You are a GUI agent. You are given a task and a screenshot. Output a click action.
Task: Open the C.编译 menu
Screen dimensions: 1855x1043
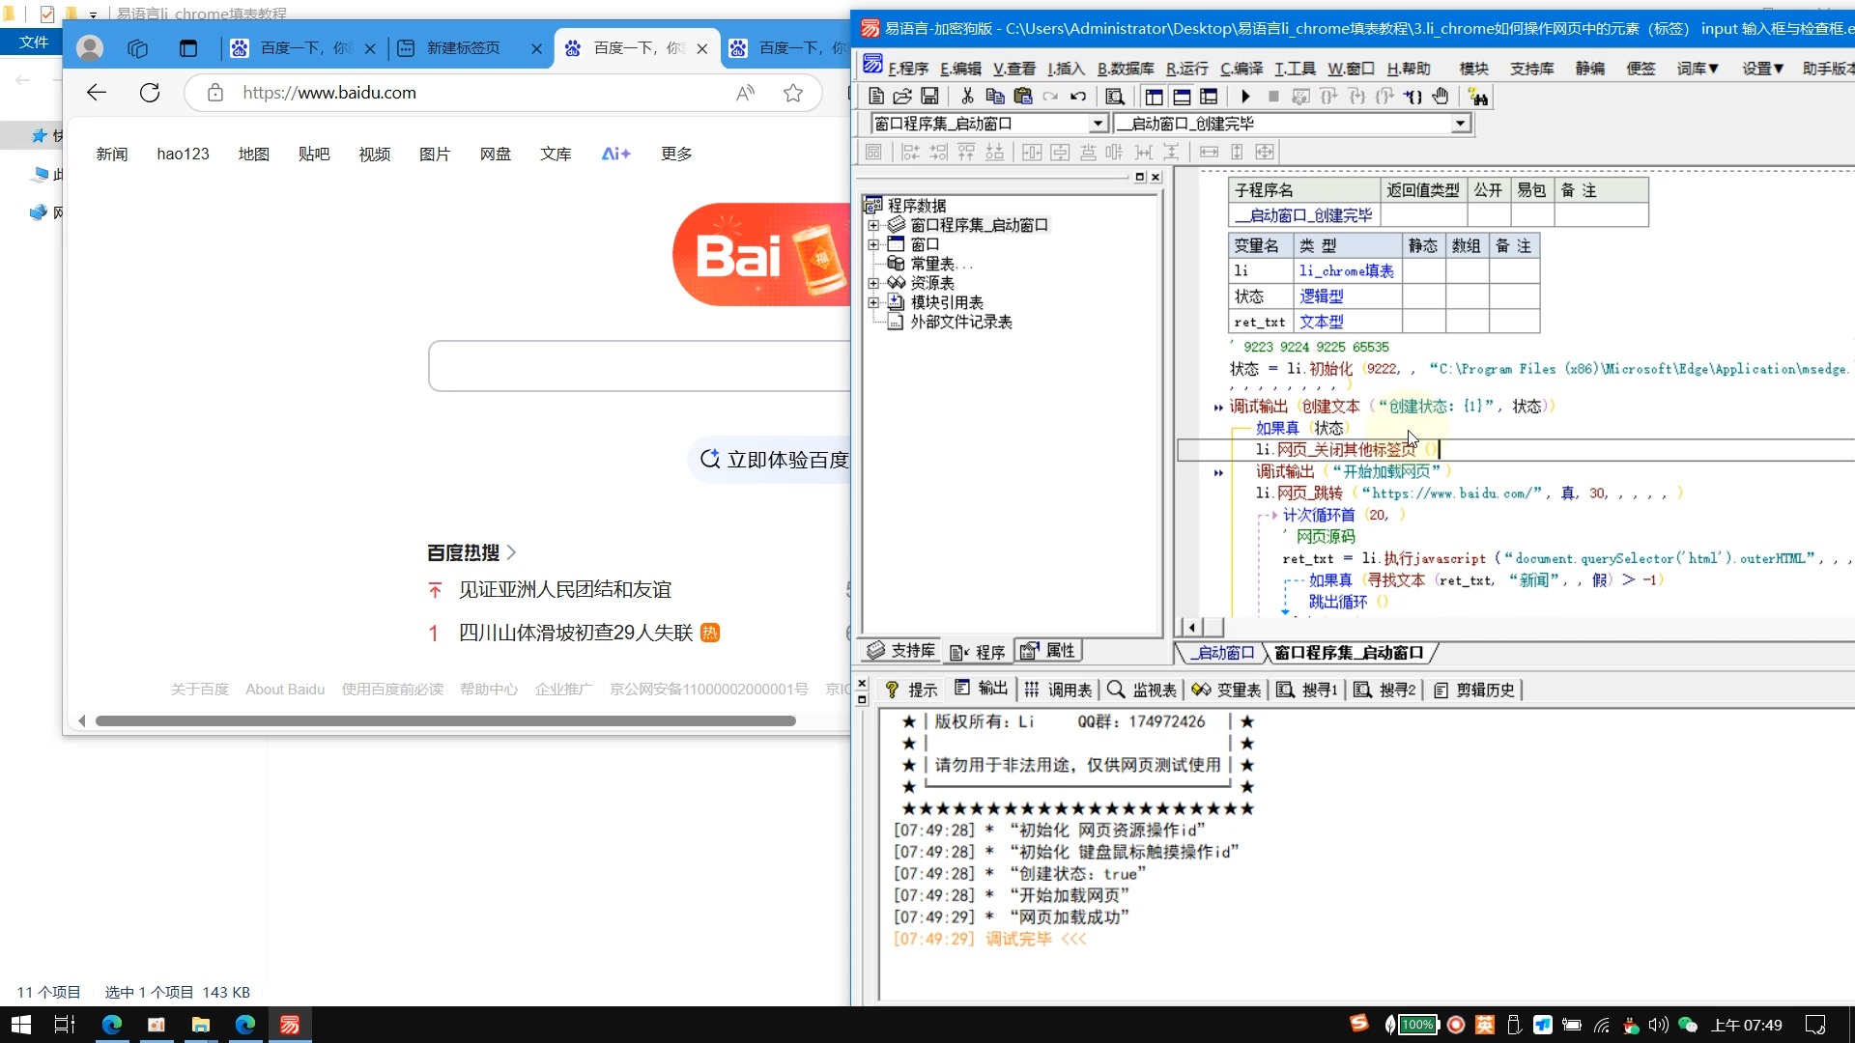coord(1241,69)
